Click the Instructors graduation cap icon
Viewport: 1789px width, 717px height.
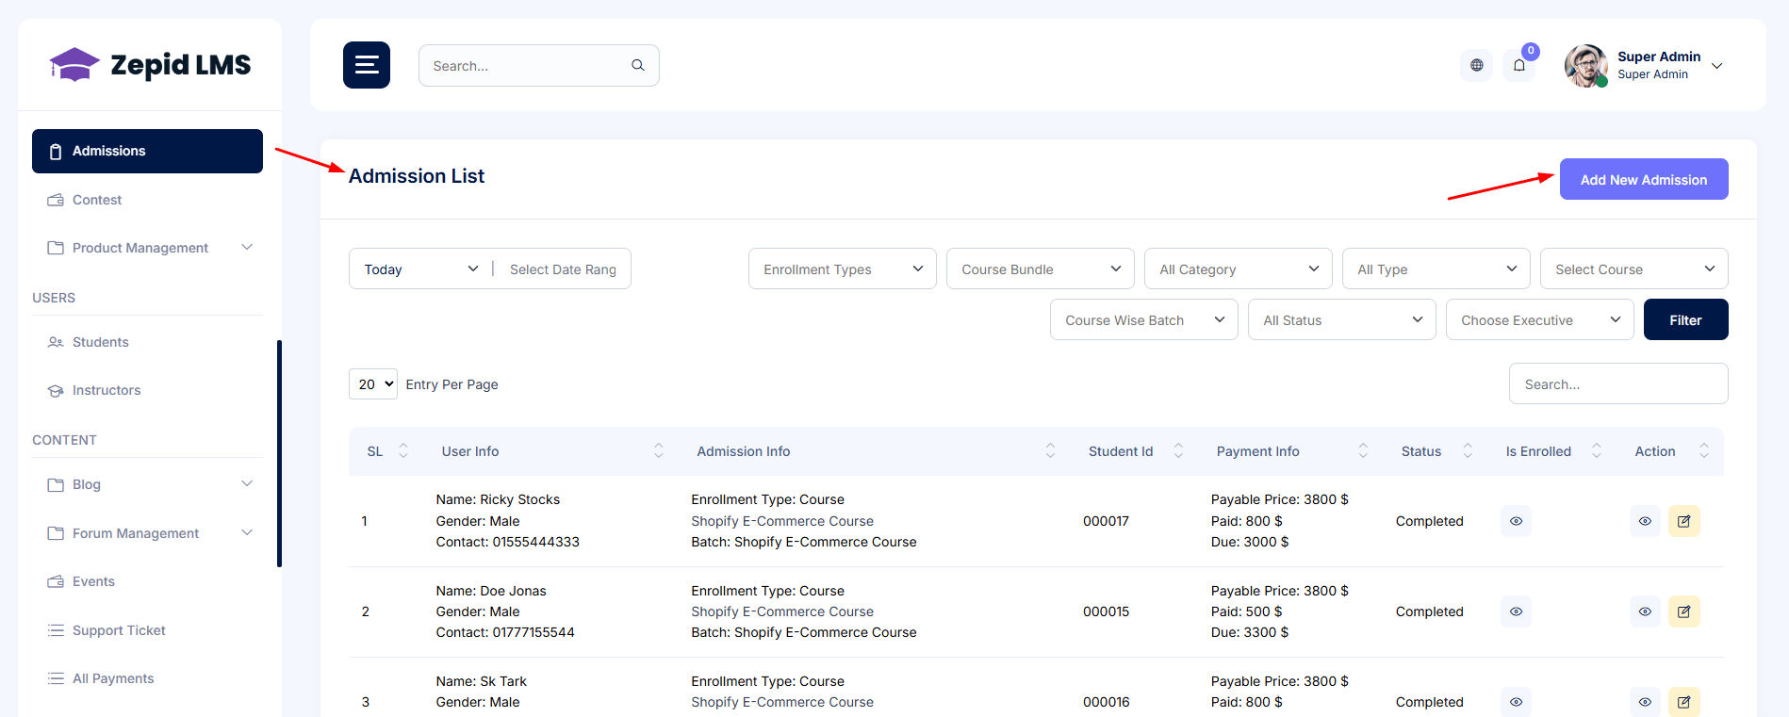coord(56,390)
